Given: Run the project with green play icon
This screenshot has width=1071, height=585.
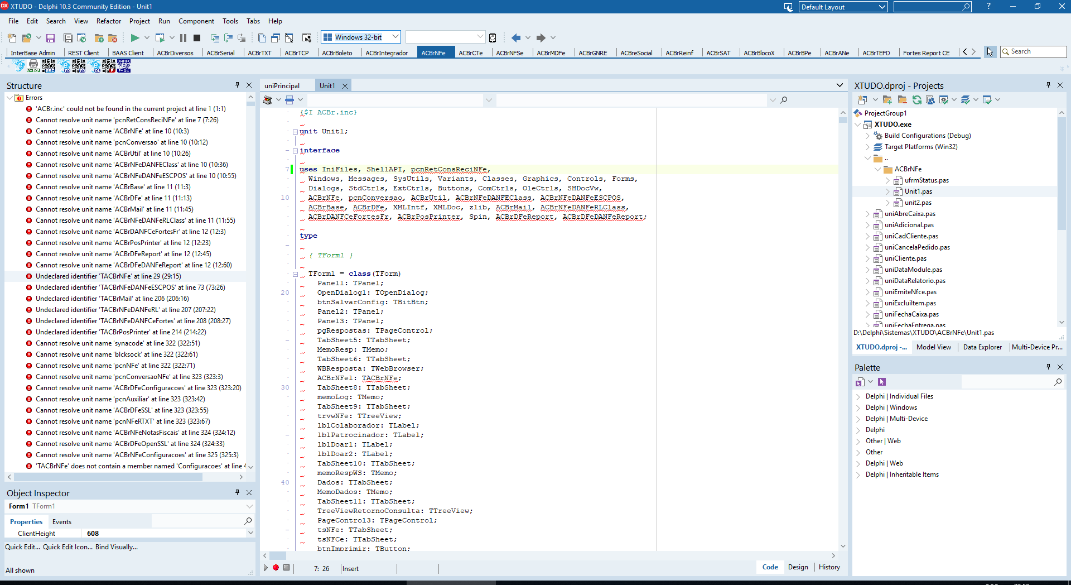Looking at the screenshot, I should click(134, 38).
